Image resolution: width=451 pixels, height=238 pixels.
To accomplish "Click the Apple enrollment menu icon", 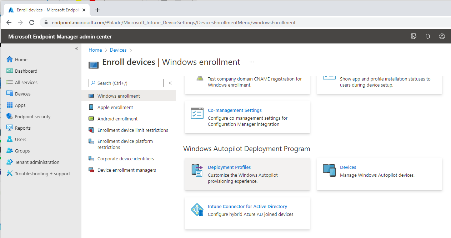I will (x=91, y=107).
